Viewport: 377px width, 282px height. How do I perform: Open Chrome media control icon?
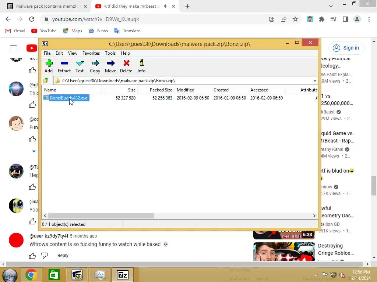click(x=334, y=19)
